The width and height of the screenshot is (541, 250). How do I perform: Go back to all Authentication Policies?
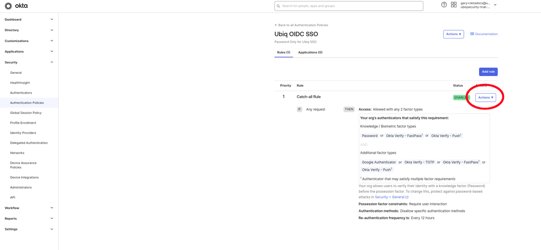301,25
